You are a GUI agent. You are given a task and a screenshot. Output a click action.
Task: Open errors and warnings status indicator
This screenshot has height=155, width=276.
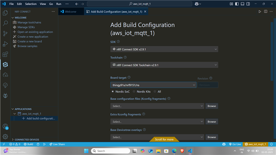pyautogui.click(x=15, y=144)
